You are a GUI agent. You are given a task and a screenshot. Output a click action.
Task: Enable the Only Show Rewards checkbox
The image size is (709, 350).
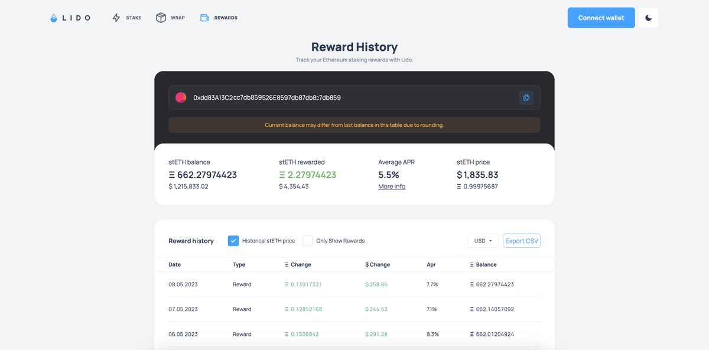(307, 241)
